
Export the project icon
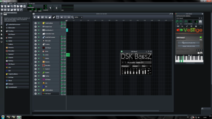click(x=18, y=6)
